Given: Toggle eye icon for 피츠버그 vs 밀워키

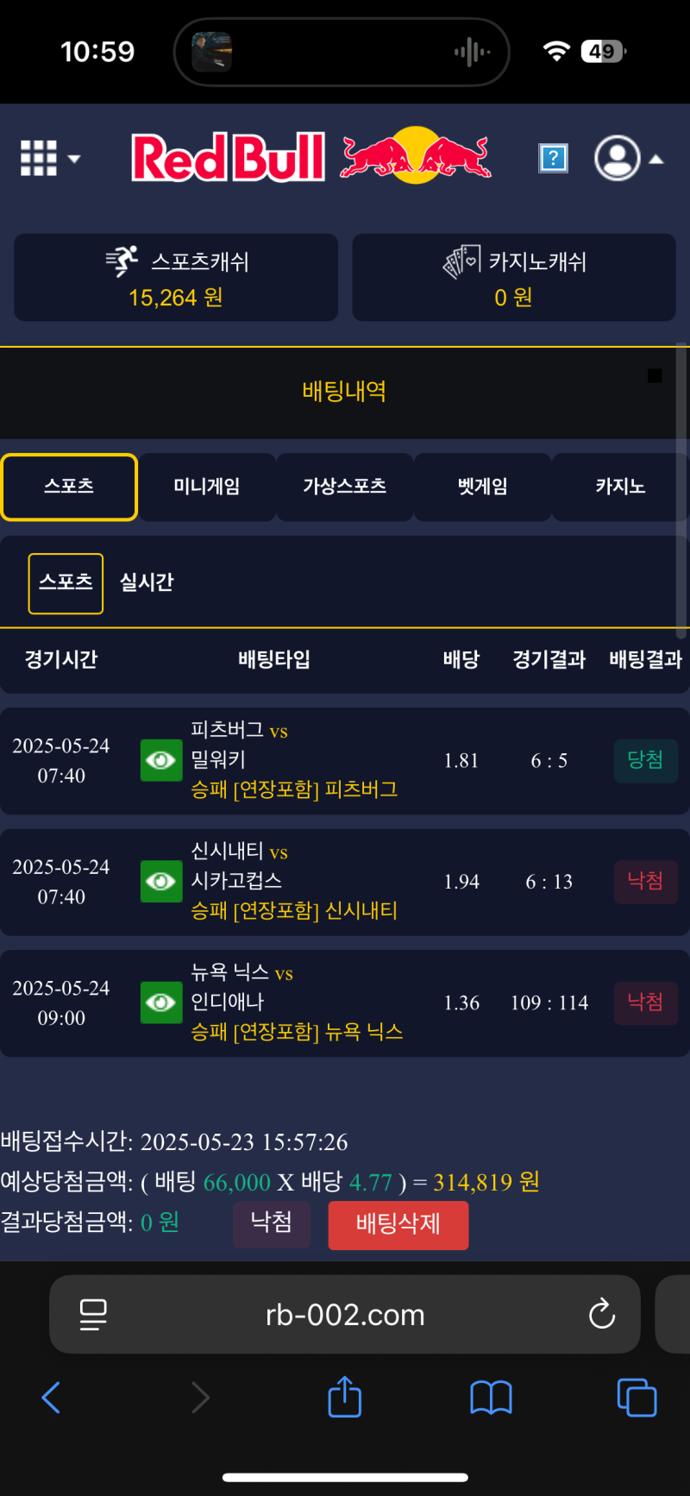Looking at the screenshot, I should tap(161, 760).
